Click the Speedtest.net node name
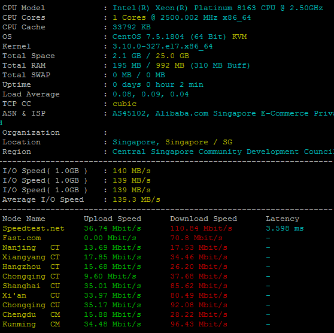The width and height of the screenshot is (334, 333). [x=34, y=228]
